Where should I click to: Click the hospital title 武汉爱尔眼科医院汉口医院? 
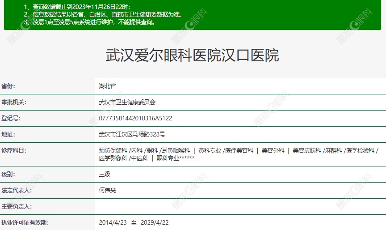(193, 55)
